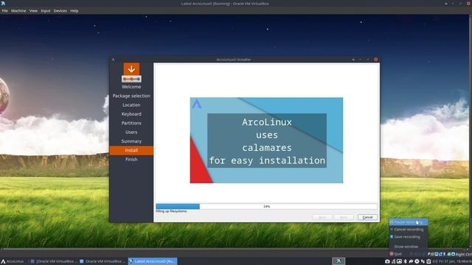Screen dimensions: 472x265
Task: Close the ArcoLinuxD Installer window
Action: click(375, 60)
